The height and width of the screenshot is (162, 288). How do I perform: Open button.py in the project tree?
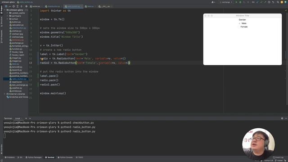point(15,22)
